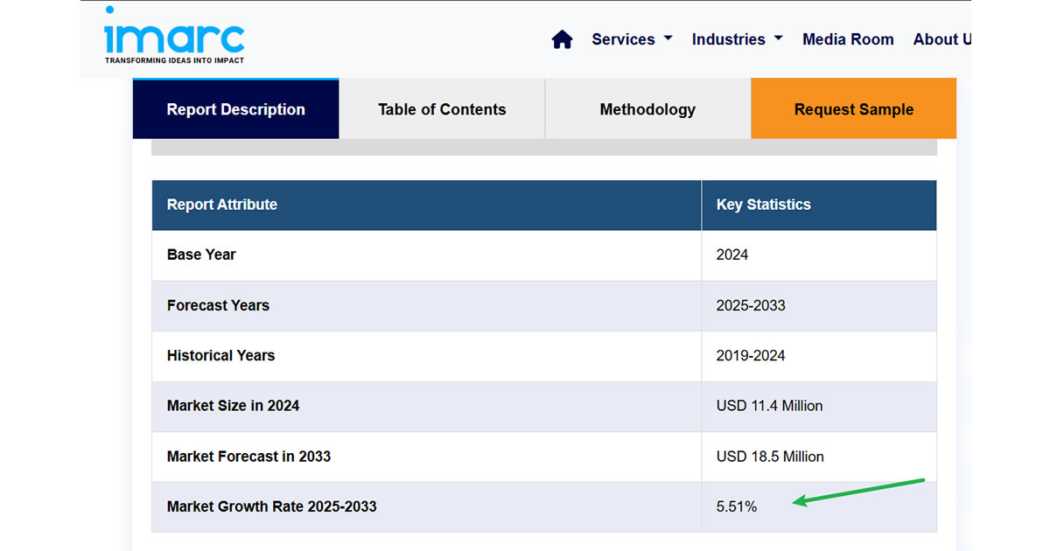Click the Base Year row label

(201, 255)
